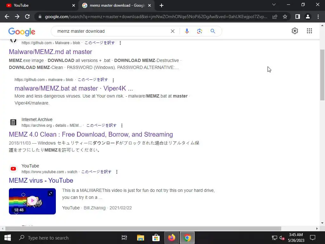
Task: Clear the Google search box text
Action: click(x=172, y=31)
